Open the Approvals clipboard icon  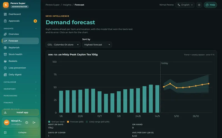(5, 21)
